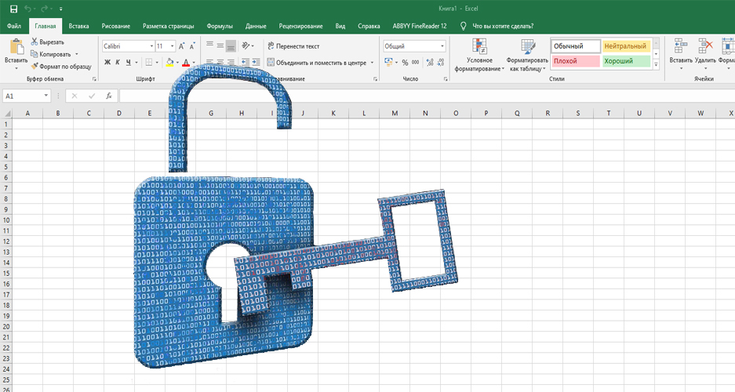Switch to the Формулы tab

(x=220, y=26)
